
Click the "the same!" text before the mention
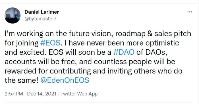tap(21, 80)
